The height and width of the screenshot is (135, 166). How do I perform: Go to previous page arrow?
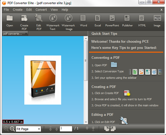pos(57,129)
